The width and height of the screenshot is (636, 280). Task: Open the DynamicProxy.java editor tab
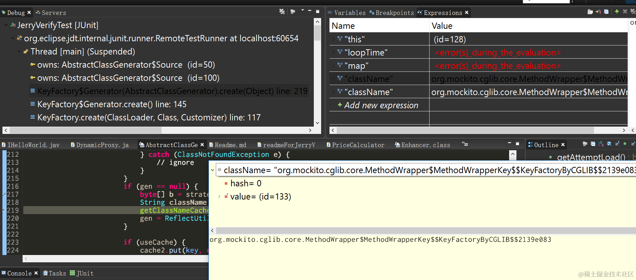pyautogui.click(x=100, y=145)
